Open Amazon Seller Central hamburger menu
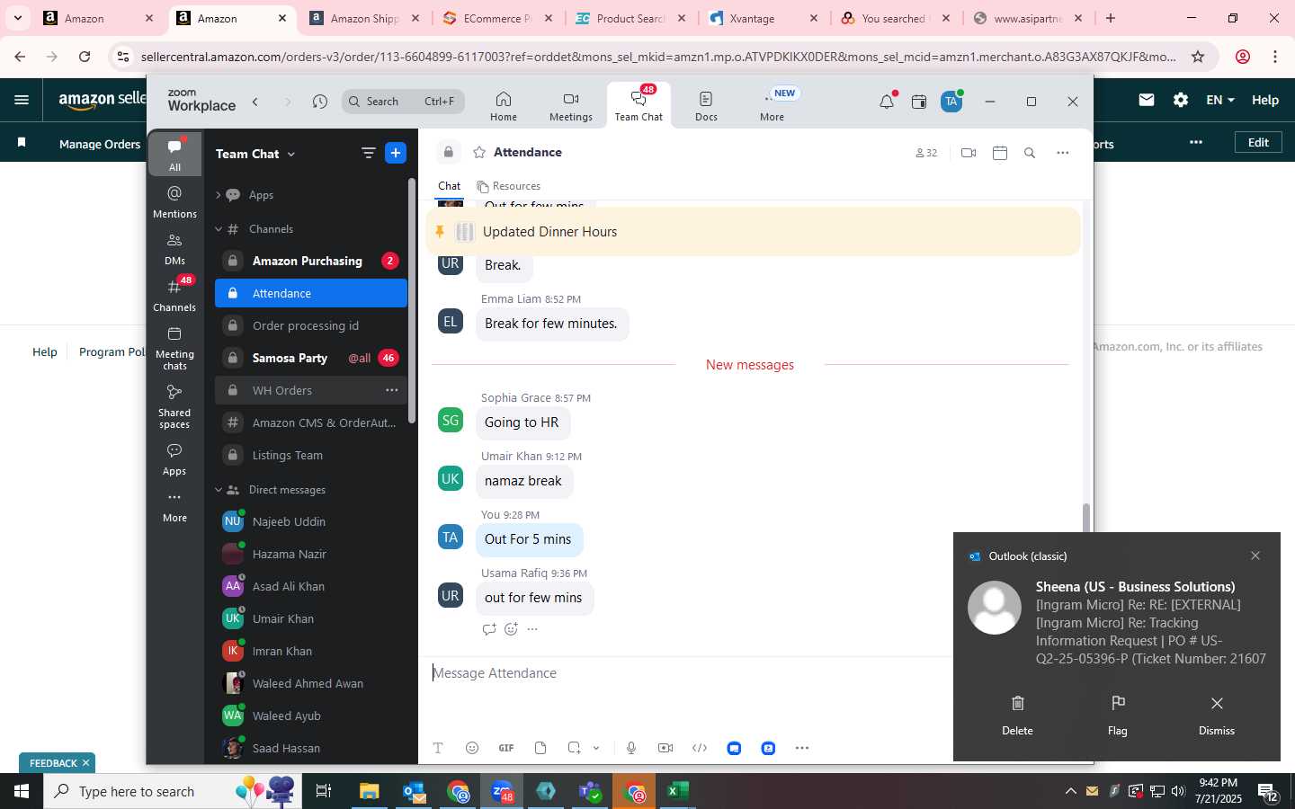The height and width of the screenshot is (809, 1295). pyautogui.click(x=22, y=100)
